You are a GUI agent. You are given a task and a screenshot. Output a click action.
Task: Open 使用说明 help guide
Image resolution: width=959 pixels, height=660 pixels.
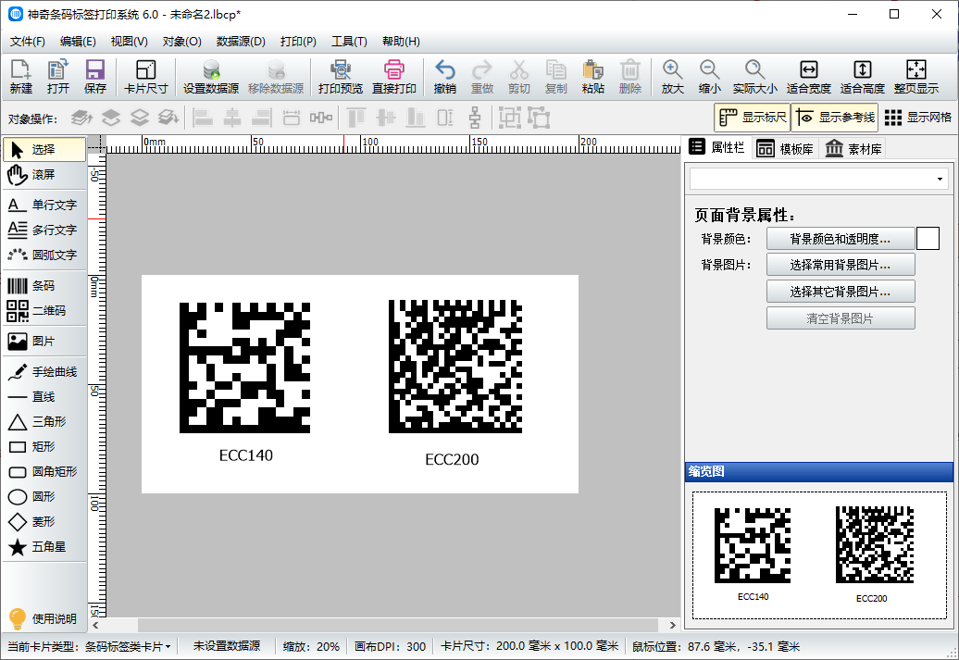[43, 619]
